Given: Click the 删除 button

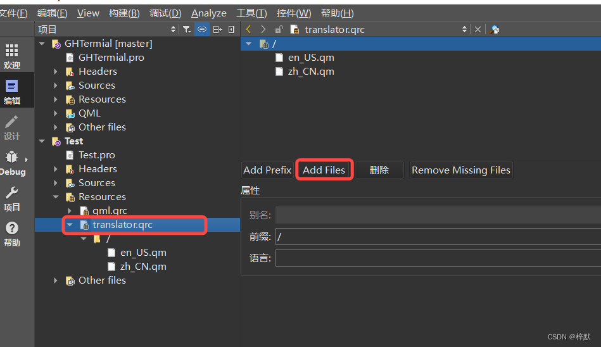Looking at the screenshot, I should (379, 170).
